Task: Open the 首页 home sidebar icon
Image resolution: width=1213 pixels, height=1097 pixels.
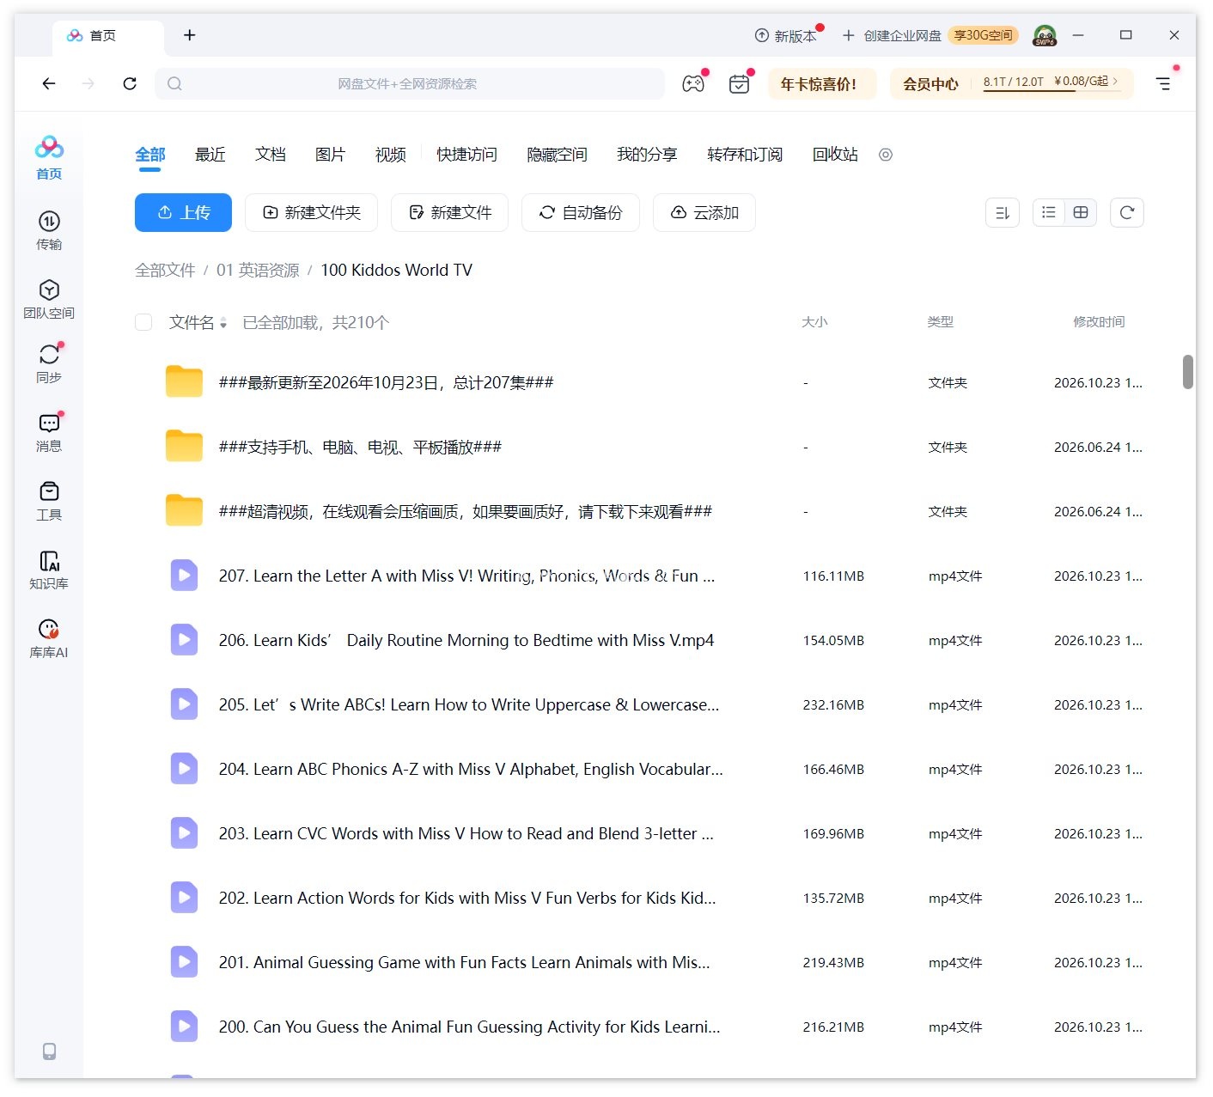Action: coord(49,157)
